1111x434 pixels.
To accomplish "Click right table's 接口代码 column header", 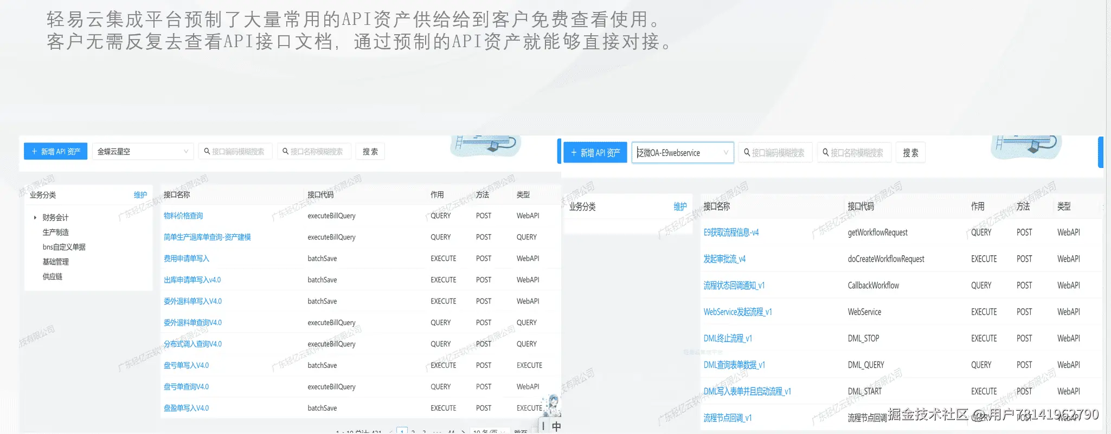I will tap(860, 206).
